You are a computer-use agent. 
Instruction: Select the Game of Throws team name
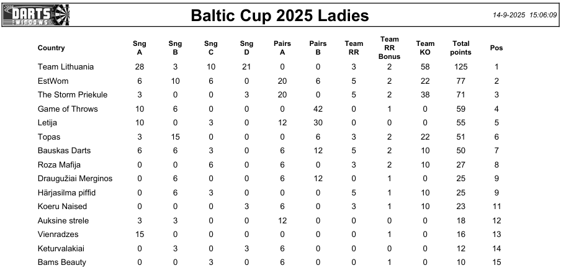(x=68, y=109)
